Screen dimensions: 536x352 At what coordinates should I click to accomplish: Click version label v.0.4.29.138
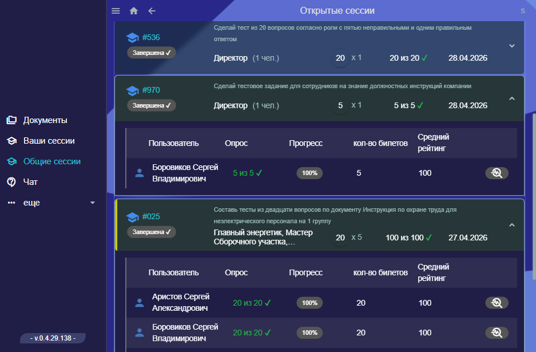pos(53,338)
